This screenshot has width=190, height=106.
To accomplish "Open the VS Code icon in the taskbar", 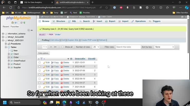I will [77, 102].
